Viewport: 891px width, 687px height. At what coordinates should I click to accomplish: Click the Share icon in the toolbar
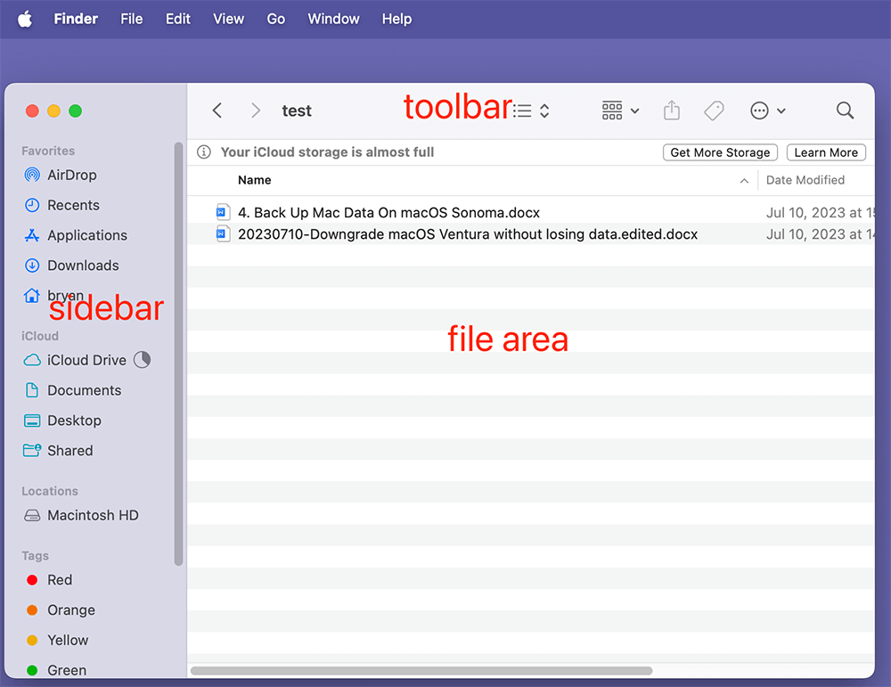[x=672, y=110]
